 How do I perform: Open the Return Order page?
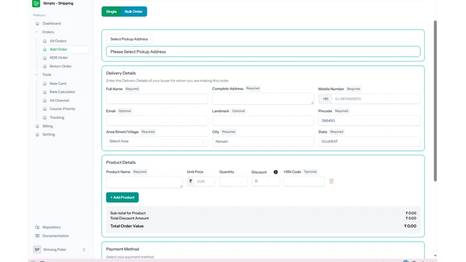click(61, 66)
